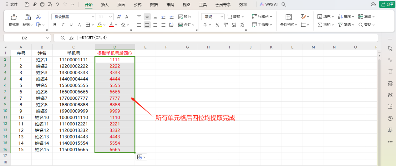Click the Paste clipboard icon
The image size is (396, 166).
click(x=28, y=17)
